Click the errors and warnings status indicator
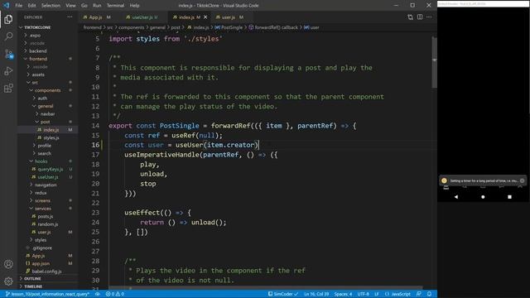The width and height of the screenshot is (530, 298). [115, 294]
